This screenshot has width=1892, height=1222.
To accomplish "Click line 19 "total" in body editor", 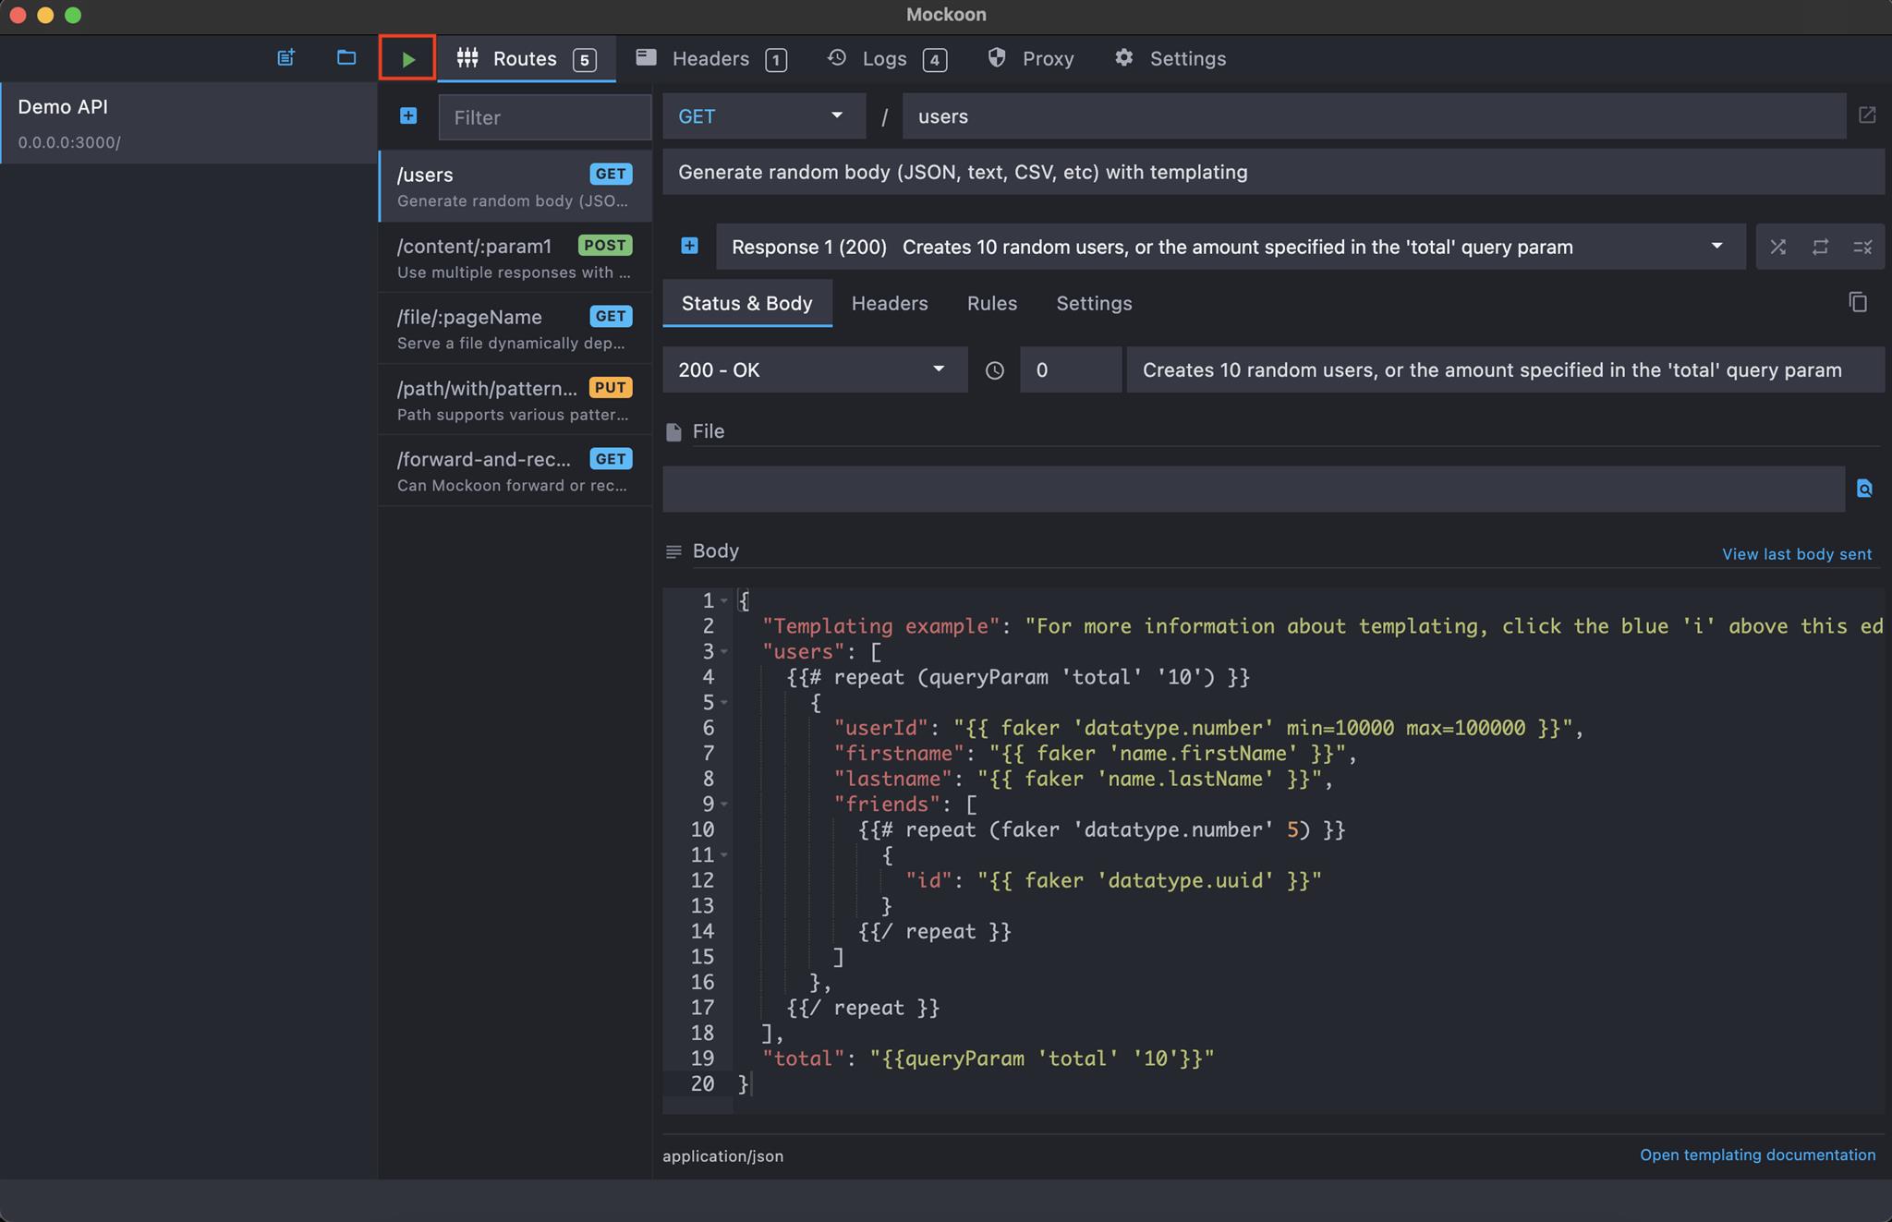I will pos(803,1059).
